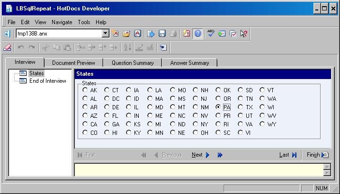Switch to the Document Preview tab
Screen dimensions: 340x194
[x=73, y=63]
